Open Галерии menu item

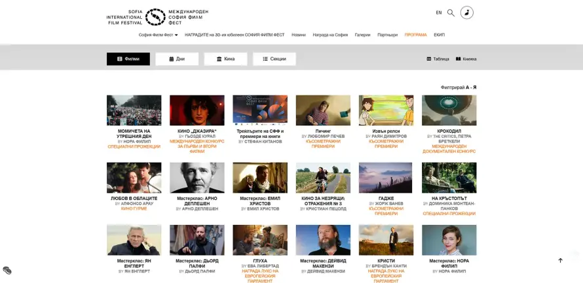coord(362,35)
